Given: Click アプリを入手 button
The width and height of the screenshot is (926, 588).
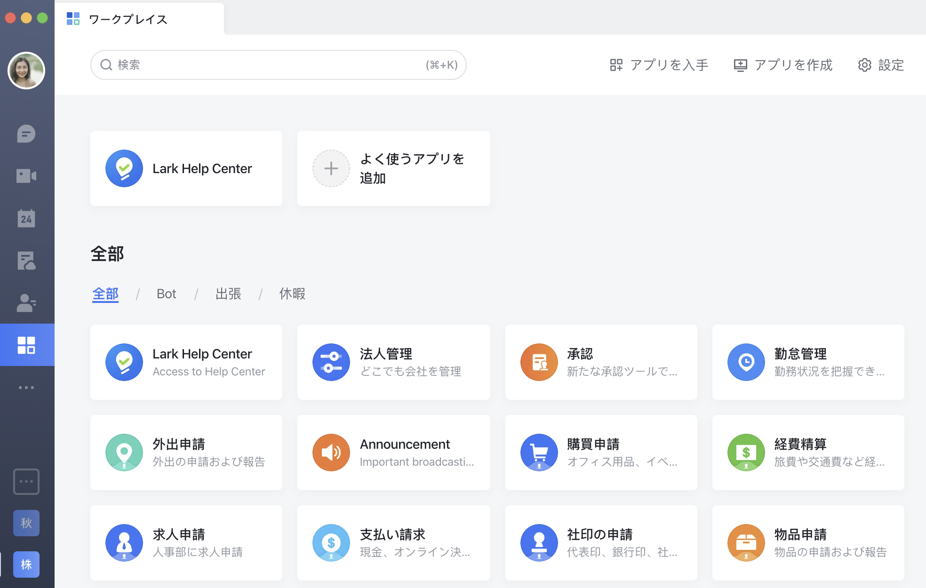Looking at the screenshot, I should pos(659,65).
